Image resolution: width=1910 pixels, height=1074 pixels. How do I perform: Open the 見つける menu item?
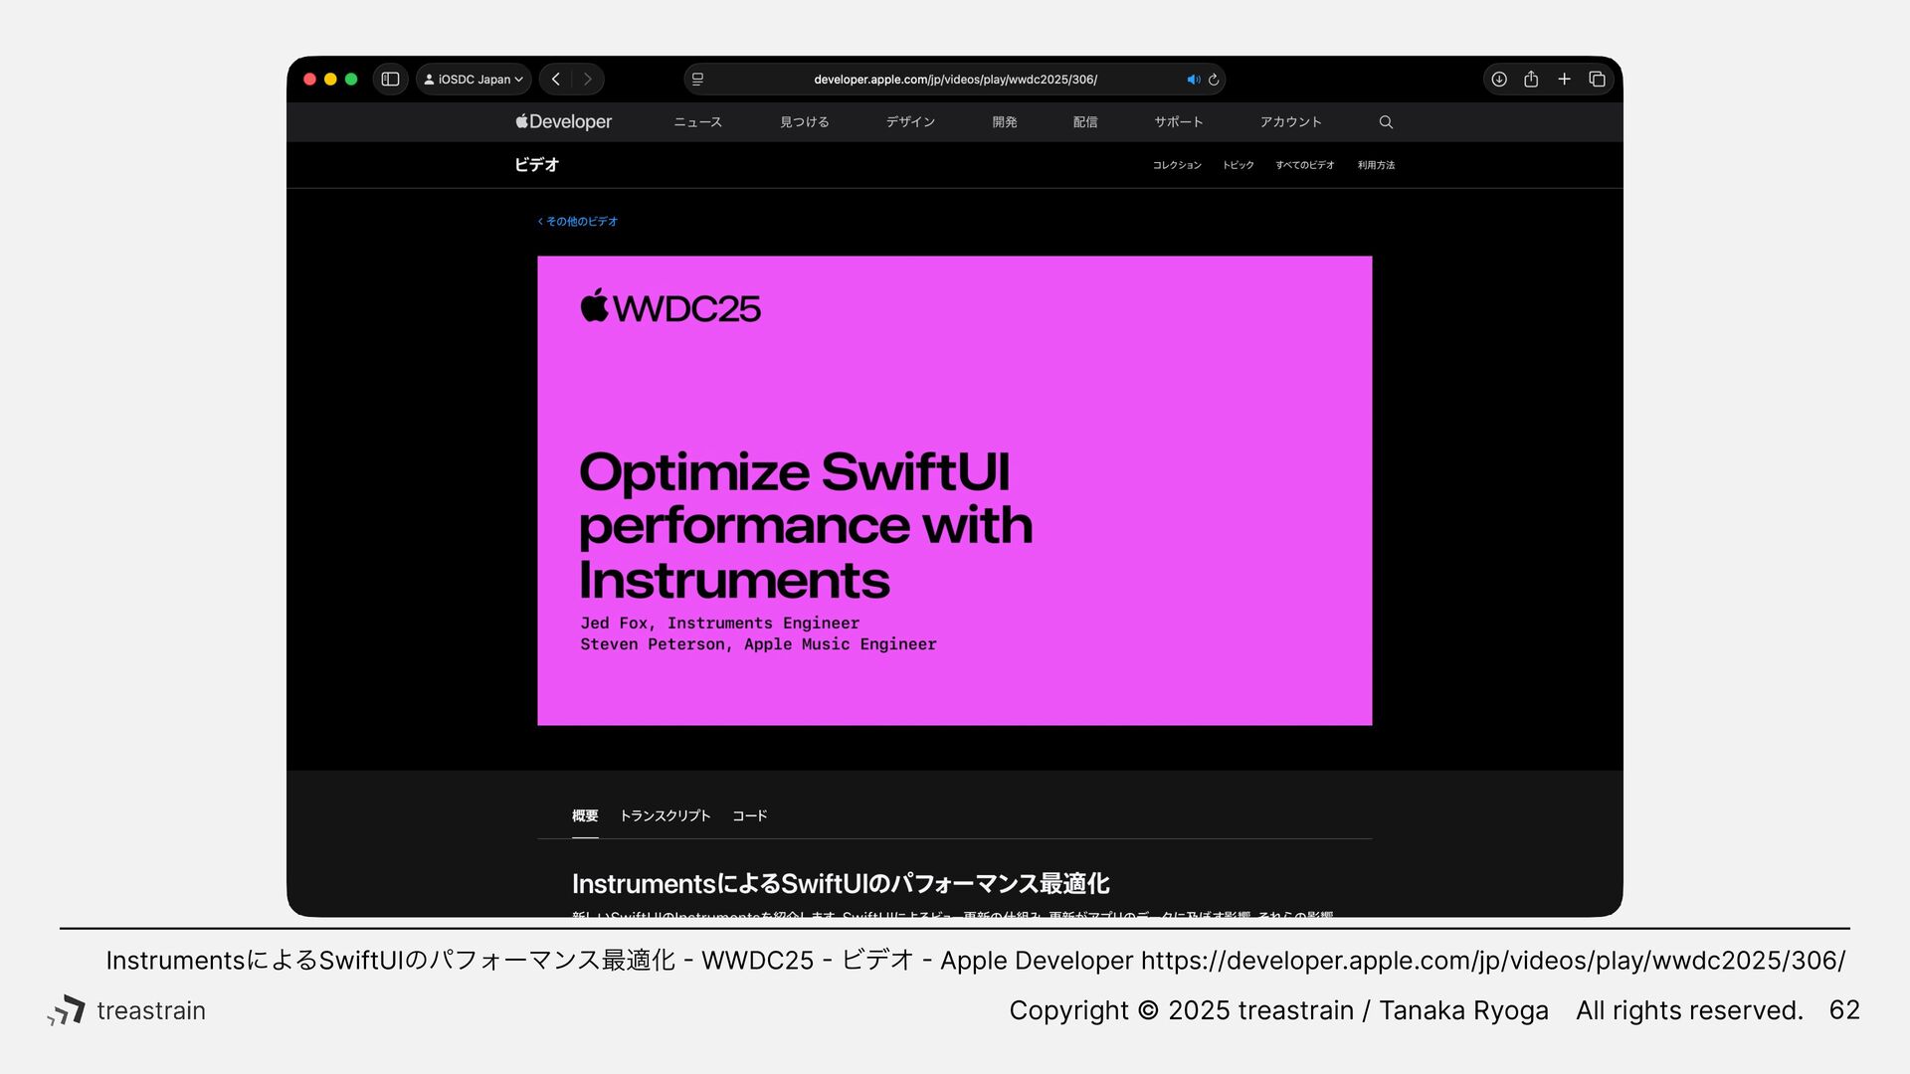coord(804,122)
